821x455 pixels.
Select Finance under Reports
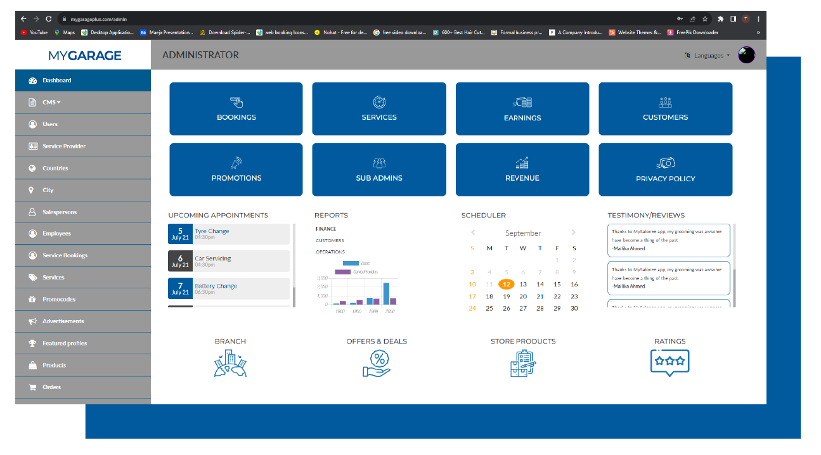click(x=326, y=229)
